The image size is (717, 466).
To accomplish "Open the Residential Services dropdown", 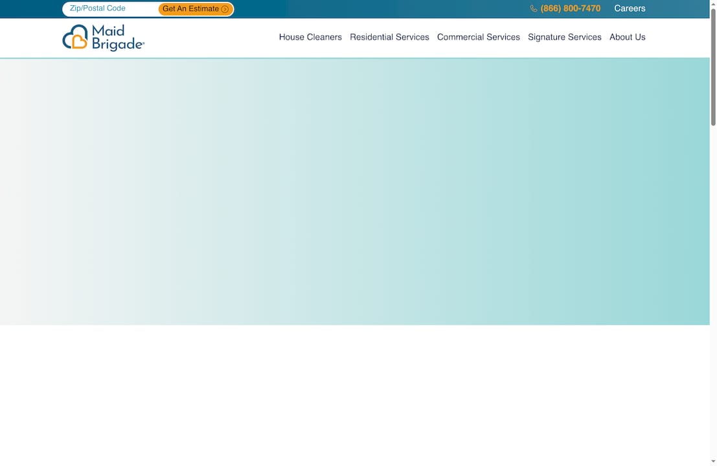I will 389,37.
